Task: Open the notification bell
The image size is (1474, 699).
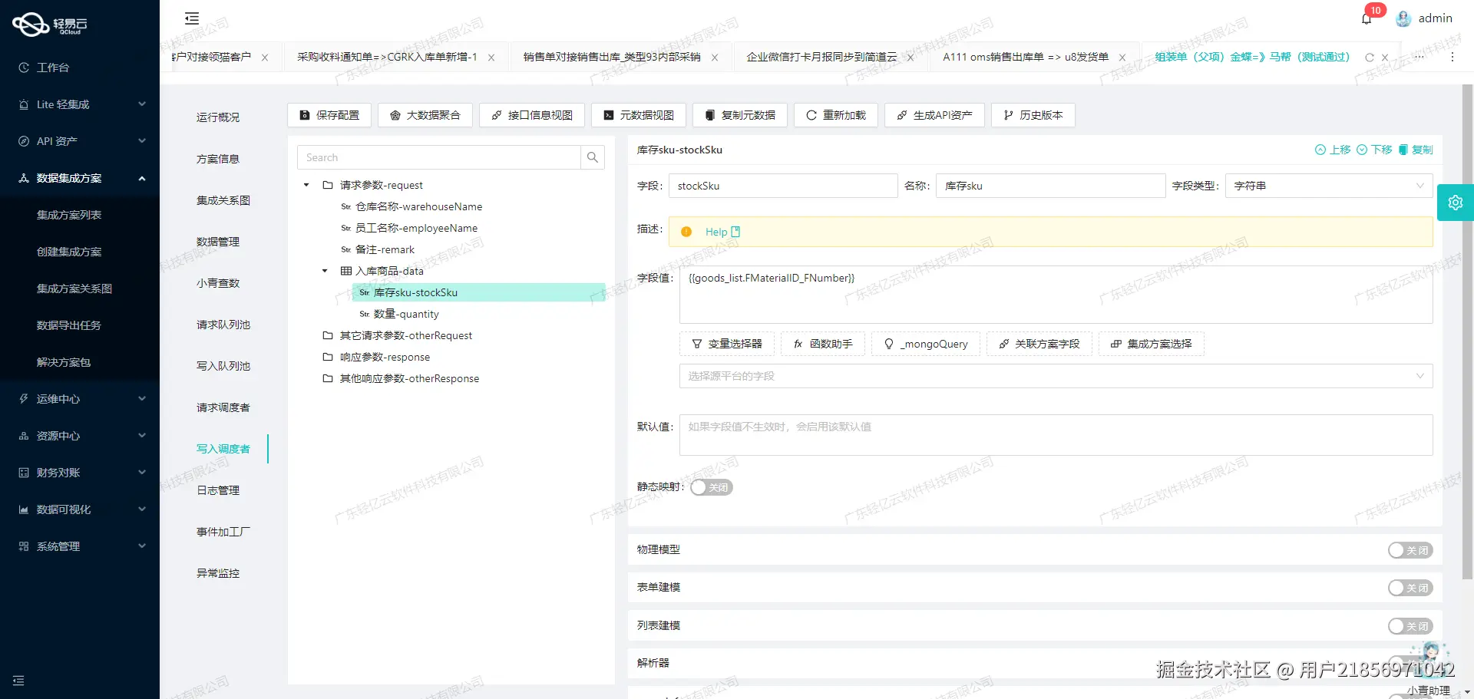Action: [x=1367, y=18]
